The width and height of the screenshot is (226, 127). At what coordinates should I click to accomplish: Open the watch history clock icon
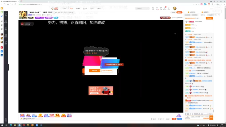point(153,8)
